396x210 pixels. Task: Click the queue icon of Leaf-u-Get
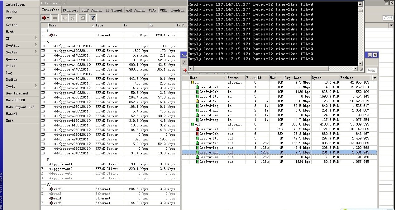(x=197, y=129)
